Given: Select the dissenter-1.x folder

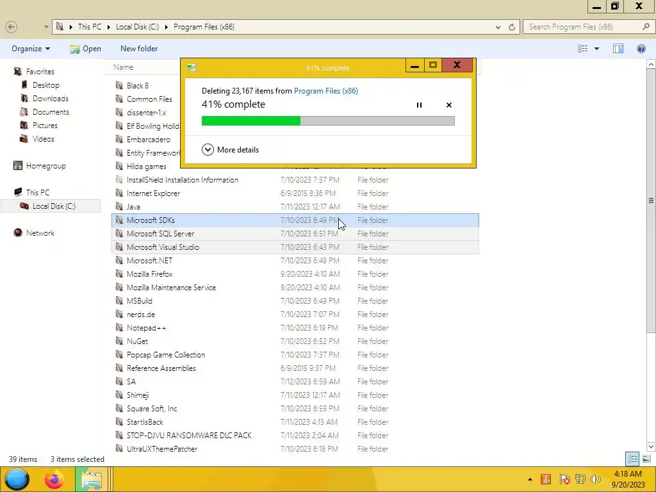Looking at the screenshot, I should click(147, 113).
